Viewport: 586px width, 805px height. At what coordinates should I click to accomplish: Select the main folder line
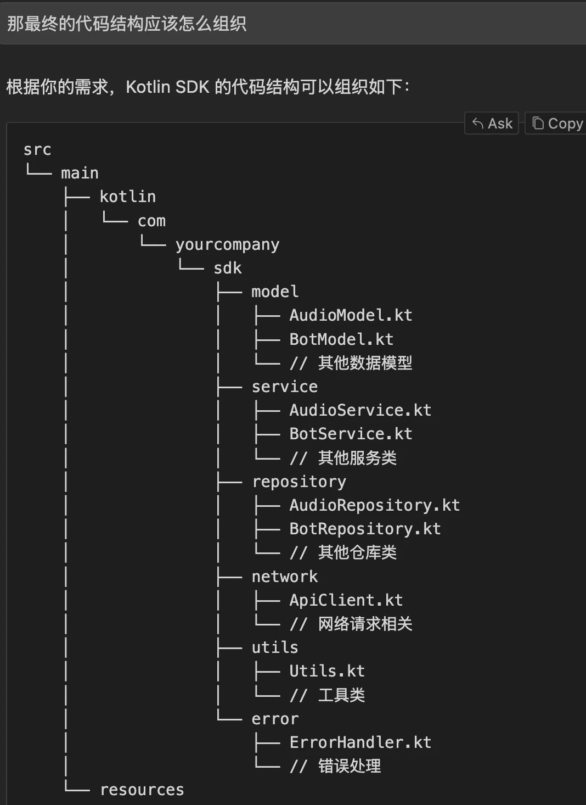point(80,173)
